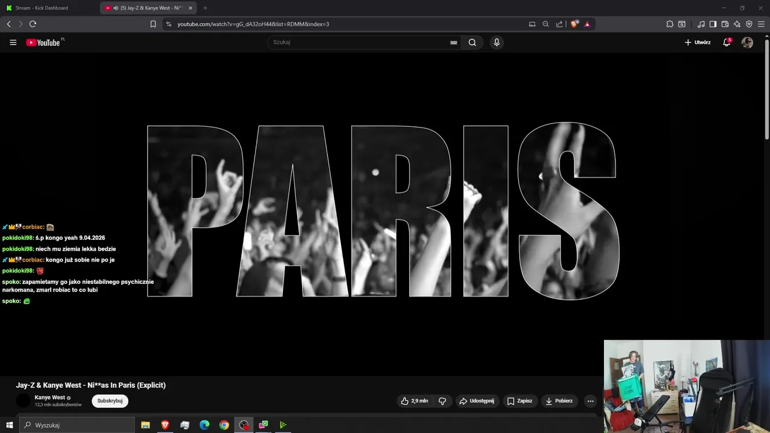Open Brave Leo AI sparkle icon
The image size is (770, 433).
[x=737, y=24]
